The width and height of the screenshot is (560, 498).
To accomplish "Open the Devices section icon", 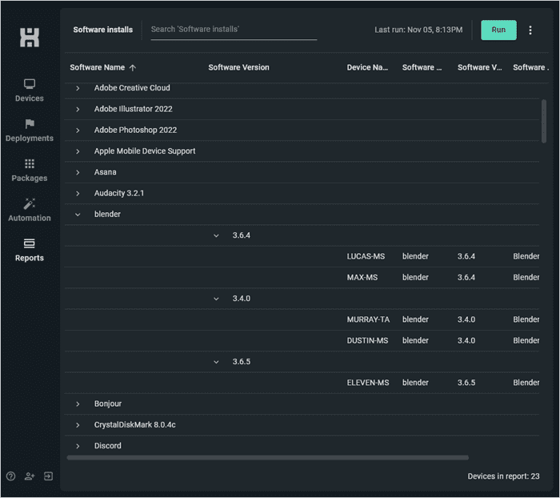I will 30,84.
